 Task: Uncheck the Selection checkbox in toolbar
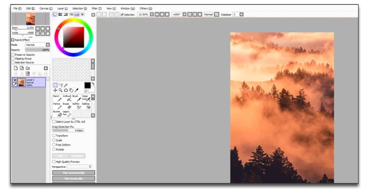[x=122, y=14]
